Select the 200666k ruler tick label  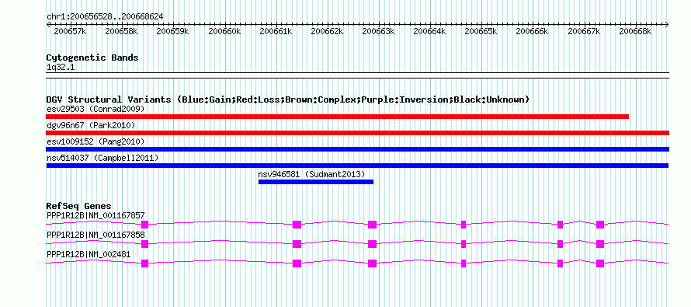(x=532, y=31)
